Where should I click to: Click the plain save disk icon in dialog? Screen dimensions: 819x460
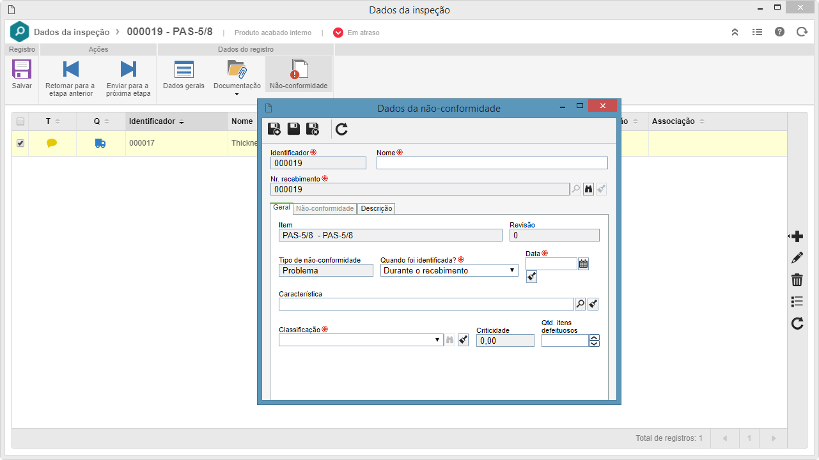(x=293, y=129)
